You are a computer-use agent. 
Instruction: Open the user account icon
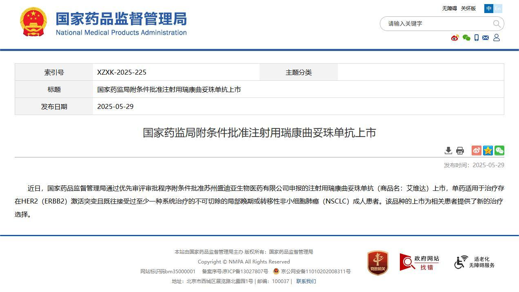pyautogui.click(x=497, y=38)
